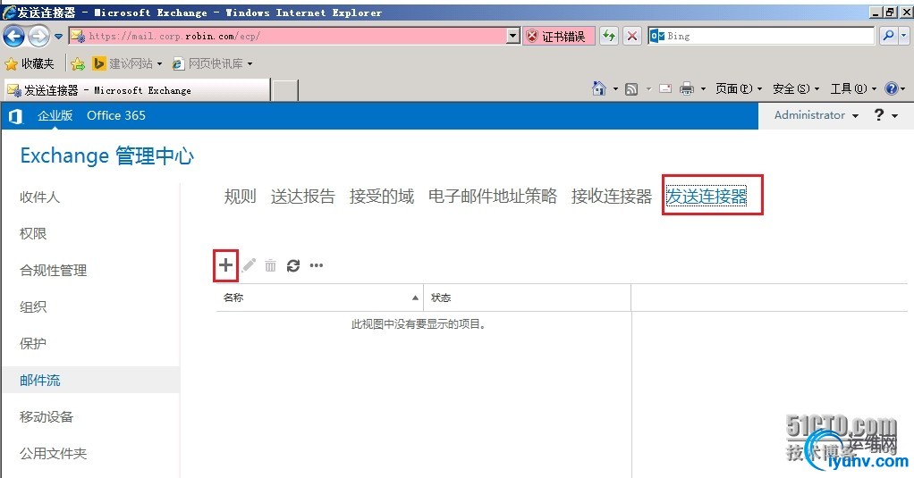This screenshot has width=914, height=478.
Task: Click the printer icon
Action: pos(687,89)
